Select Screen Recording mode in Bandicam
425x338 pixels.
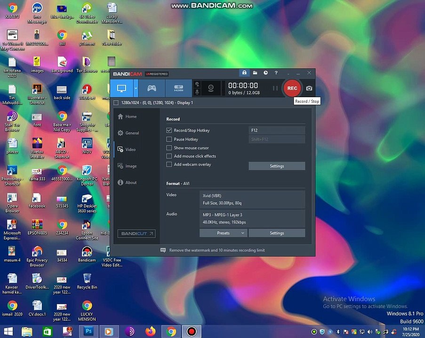[x=121, y=88]
